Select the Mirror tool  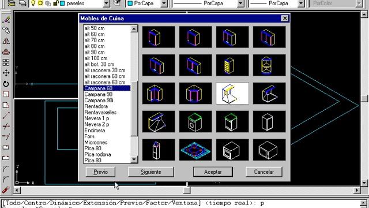pyautogui.click(x=6, y=41)
